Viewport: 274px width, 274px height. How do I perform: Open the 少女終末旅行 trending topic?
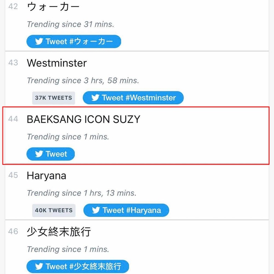pyautogui.click(x=59, y=232)
